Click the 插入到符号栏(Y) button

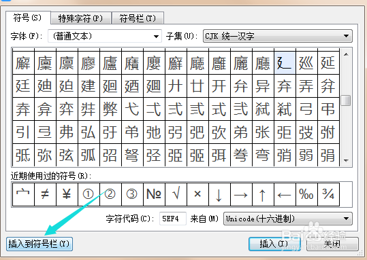tap(39, 244)
